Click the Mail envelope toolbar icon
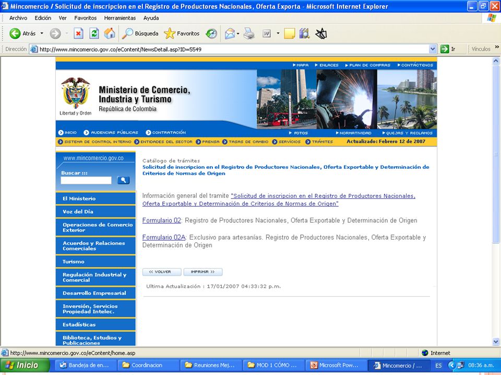This screenshot has width=501, height=375. 230,33
